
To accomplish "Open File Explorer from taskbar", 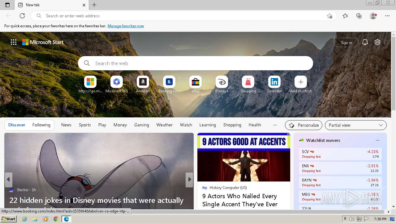I will pyautogui.click(x=35, y=219).
